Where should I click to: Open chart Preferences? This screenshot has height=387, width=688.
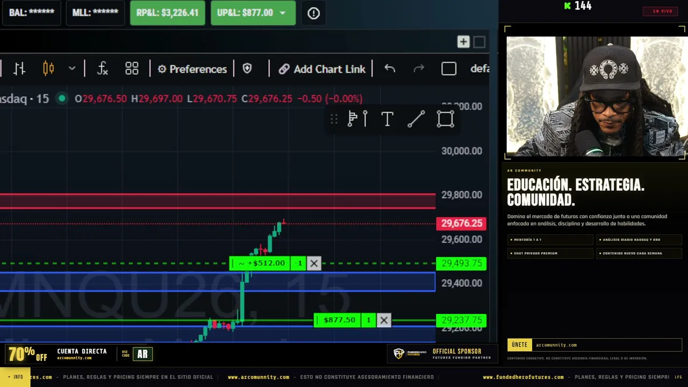click(x=192, y=69)
